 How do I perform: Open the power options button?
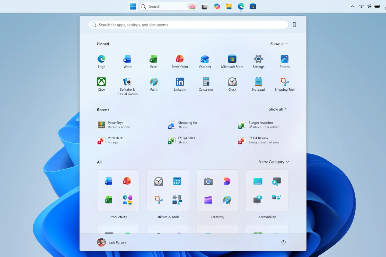click(x=283, y=242)
